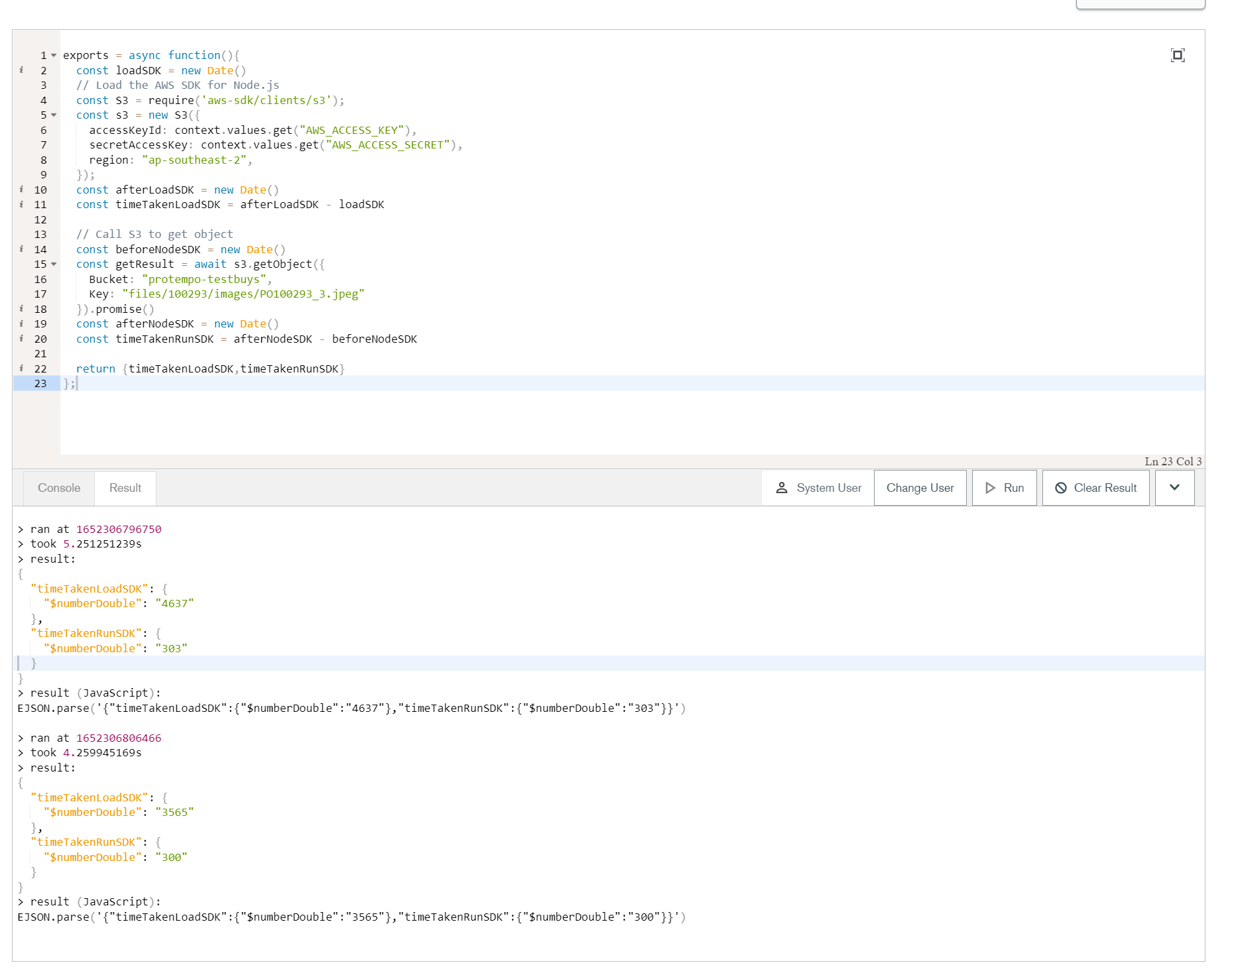Click the Change User button
1236x979 pixels.
(920, 488)
